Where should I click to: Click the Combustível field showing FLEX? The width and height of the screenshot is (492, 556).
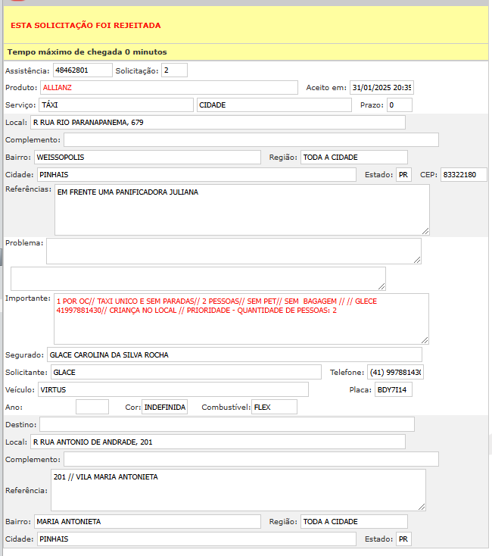(x=274, y=407)
